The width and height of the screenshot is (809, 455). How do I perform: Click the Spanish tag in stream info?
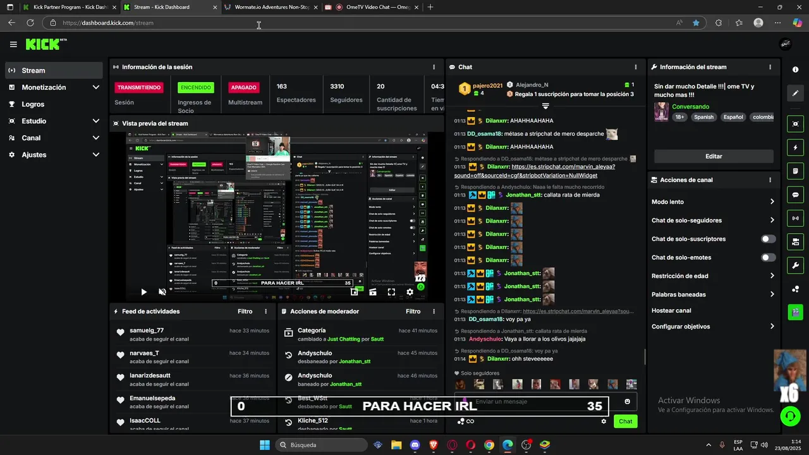pyautogui.click(x=703, y=117)
